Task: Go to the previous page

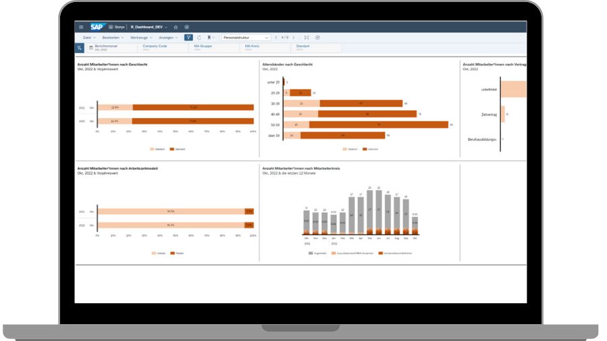Action: 276,38
